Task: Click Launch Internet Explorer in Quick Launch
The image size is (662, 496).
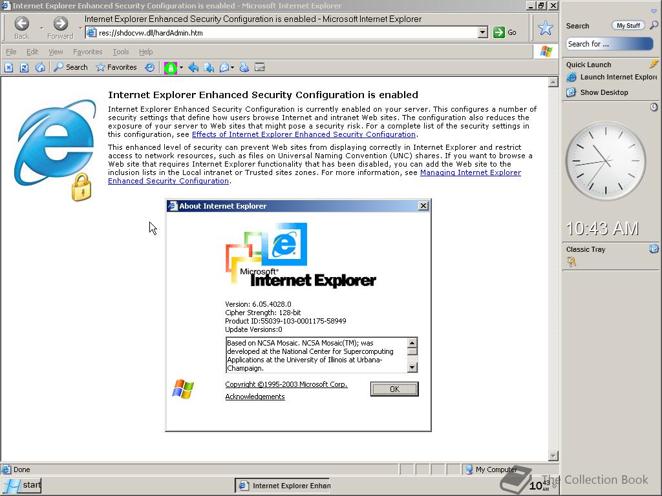Action: pyautogui.click(x=612, y=77)
